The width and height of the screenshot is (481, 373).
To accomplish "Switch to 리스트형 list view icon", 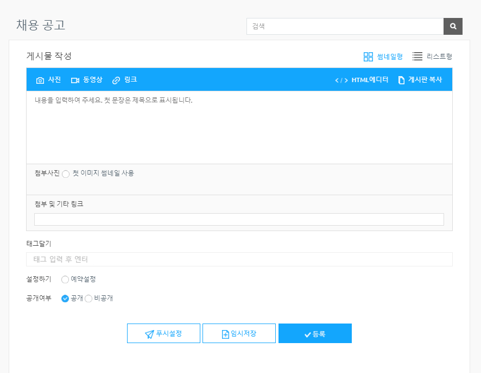I will point(417,57).
